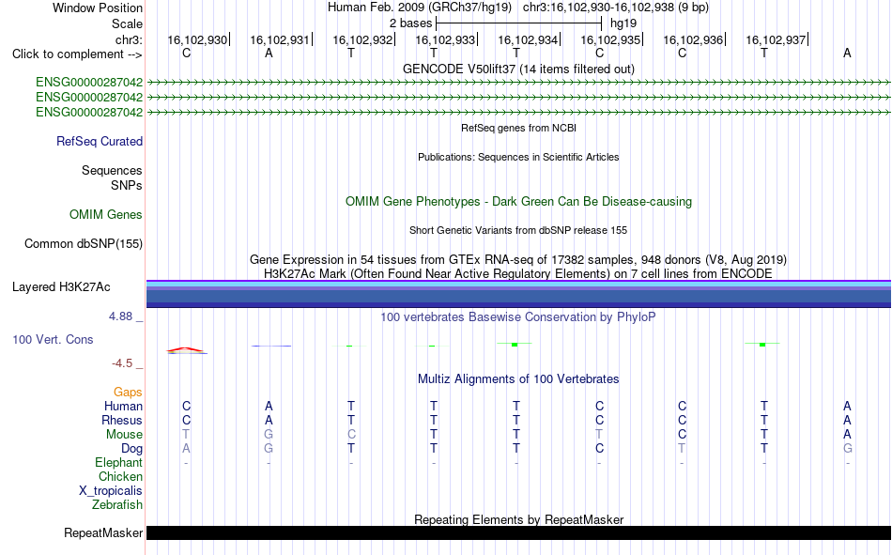Open the RefSeq Curated track label
Viewport: 892px width, 555px height.
point(100,141)
